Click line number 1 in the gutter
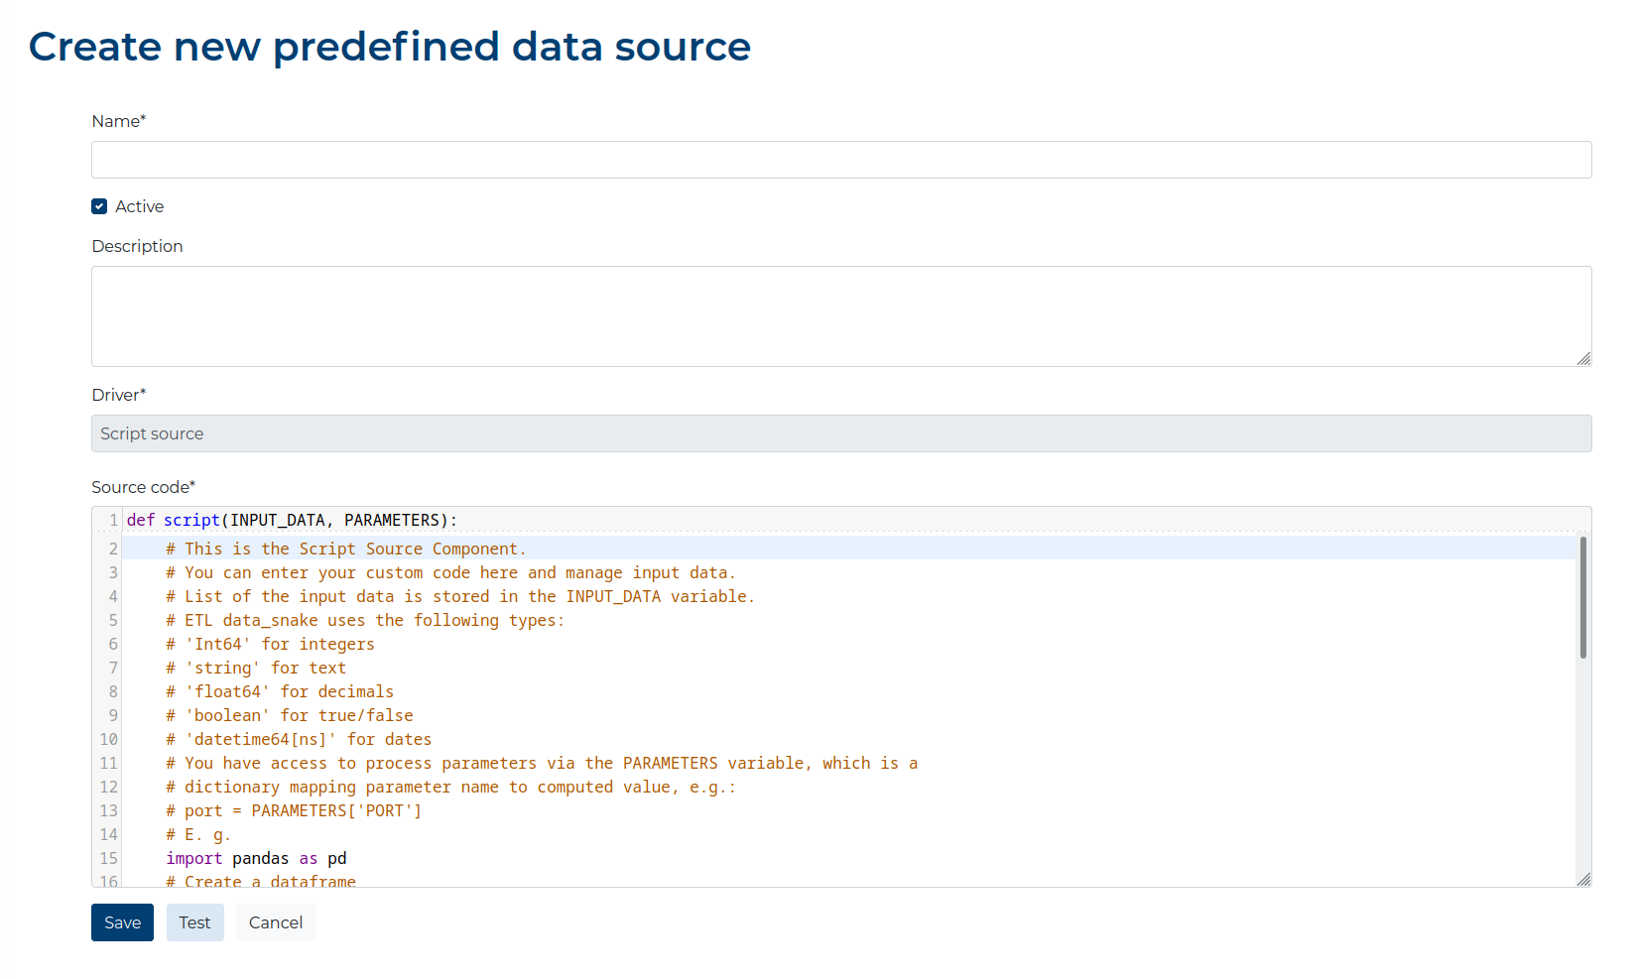 coord(113,520)
